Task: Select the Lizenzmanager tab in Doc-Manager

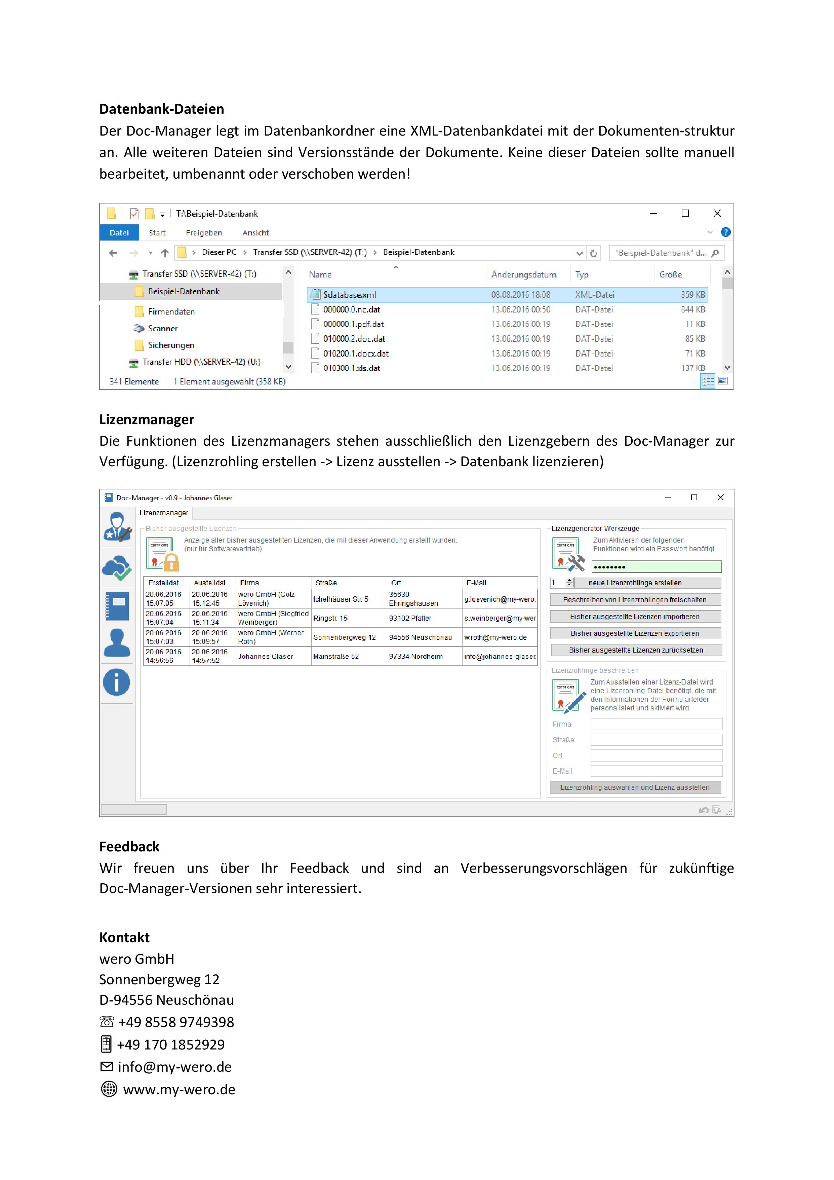Action: pyautogui.click(x=163, y=513)
